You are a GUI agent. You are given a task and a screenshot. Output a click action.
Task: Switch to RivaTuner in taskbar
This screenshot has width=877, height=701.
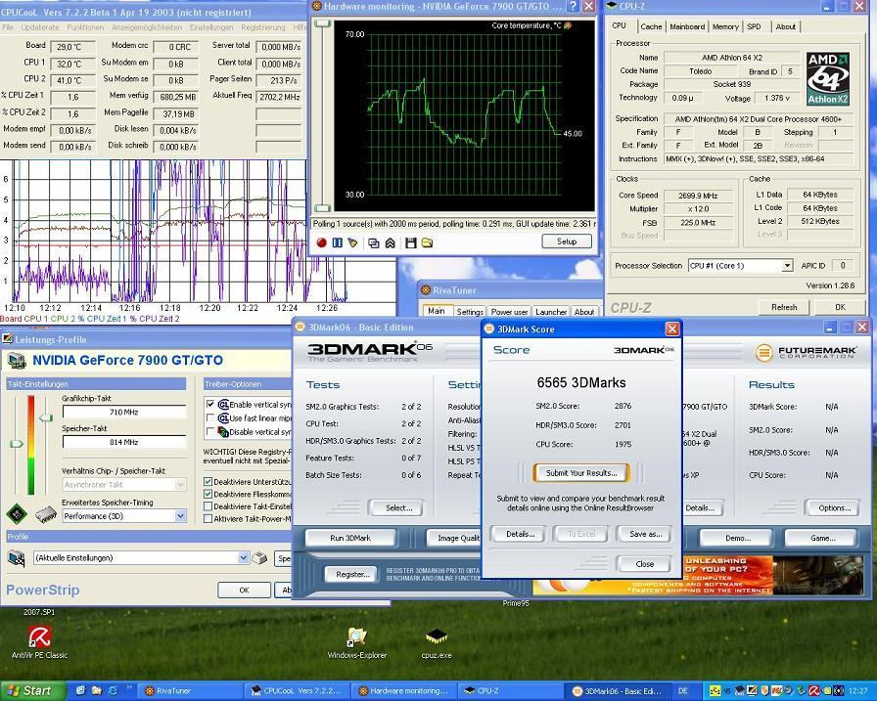click(192, 691)
